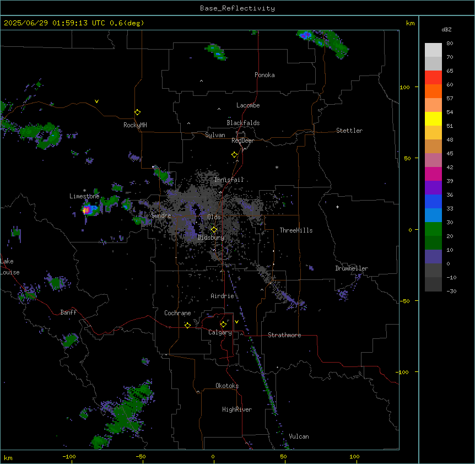Click the yellow diamond marker below Cochrane

coord(187,325)
